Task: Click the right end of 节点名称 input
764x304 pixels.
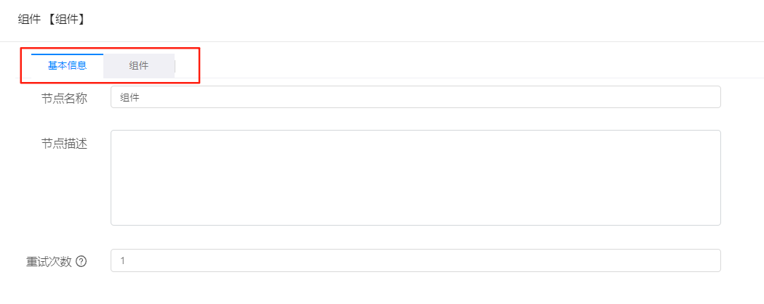Action: coord(714,97)
